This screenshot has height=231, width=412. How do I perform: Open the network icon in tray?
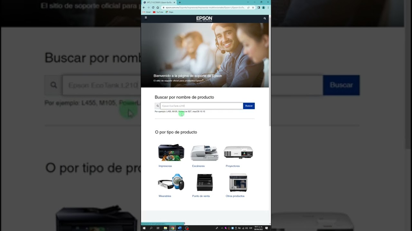tap(243, 228)
